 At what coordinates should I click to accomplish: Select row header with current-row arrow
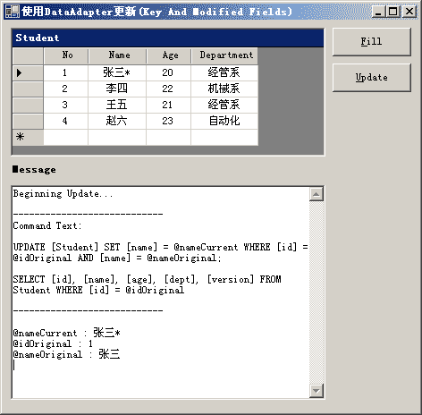click(28, 72)
